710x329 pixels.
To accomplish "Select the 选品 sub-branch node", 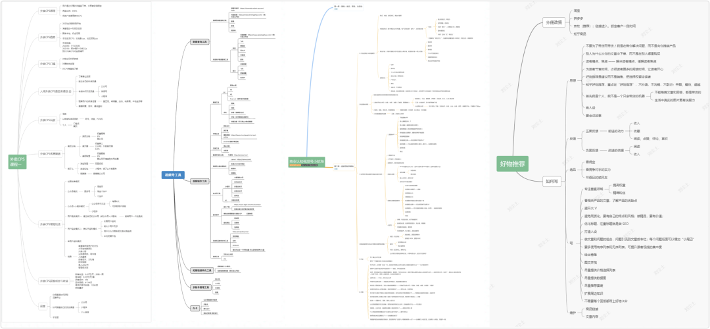I will pyautogui.click(x=573, y=170).
